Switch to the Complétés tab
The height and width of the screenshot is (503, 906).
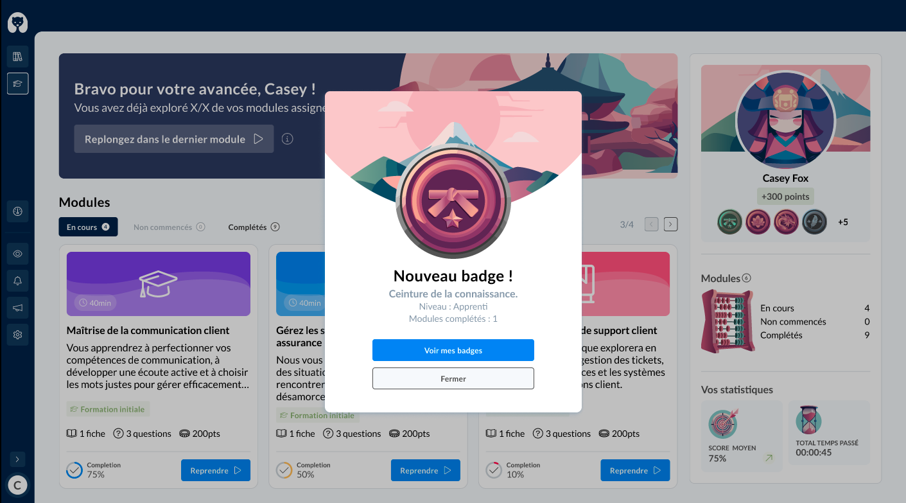click(254, 227)
